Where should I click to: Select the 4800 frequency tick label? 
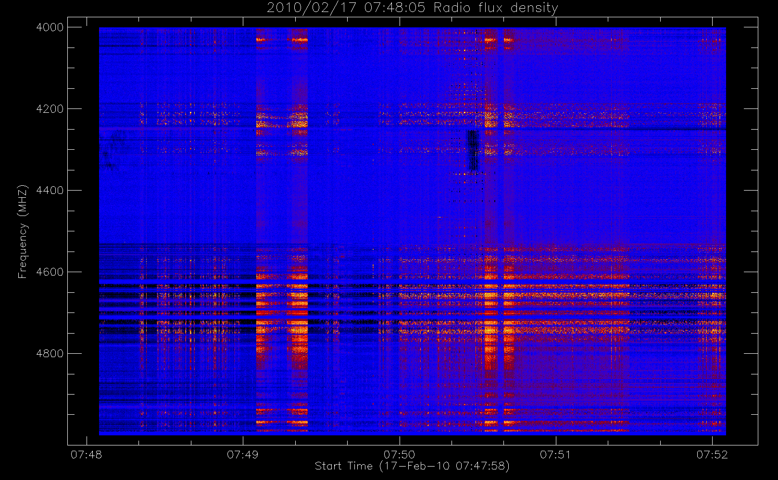[50, 354]
